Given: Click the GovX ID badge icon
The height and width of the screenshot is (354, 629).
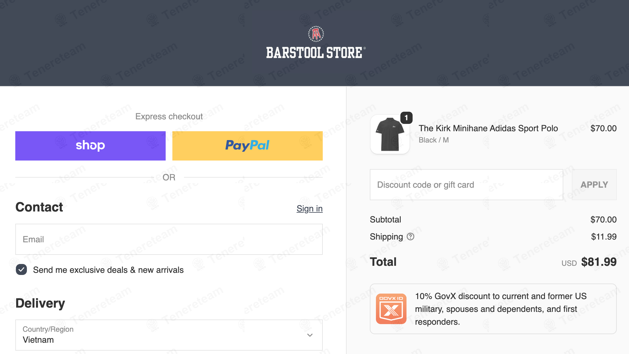Looking at the screenshot, I should point(391,309).
